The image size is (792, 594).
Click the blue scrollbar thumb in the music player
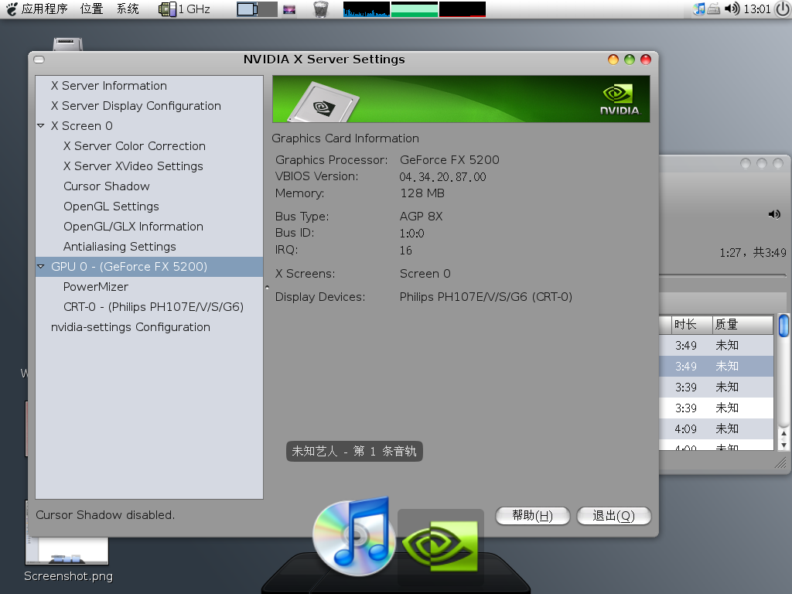[x=783, y=326]
